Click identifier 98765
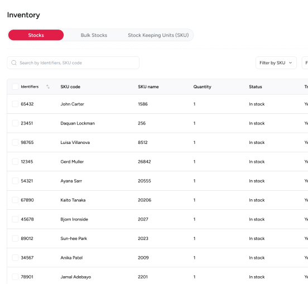Viewport: 308px width, 284px height. click(27, 142)
